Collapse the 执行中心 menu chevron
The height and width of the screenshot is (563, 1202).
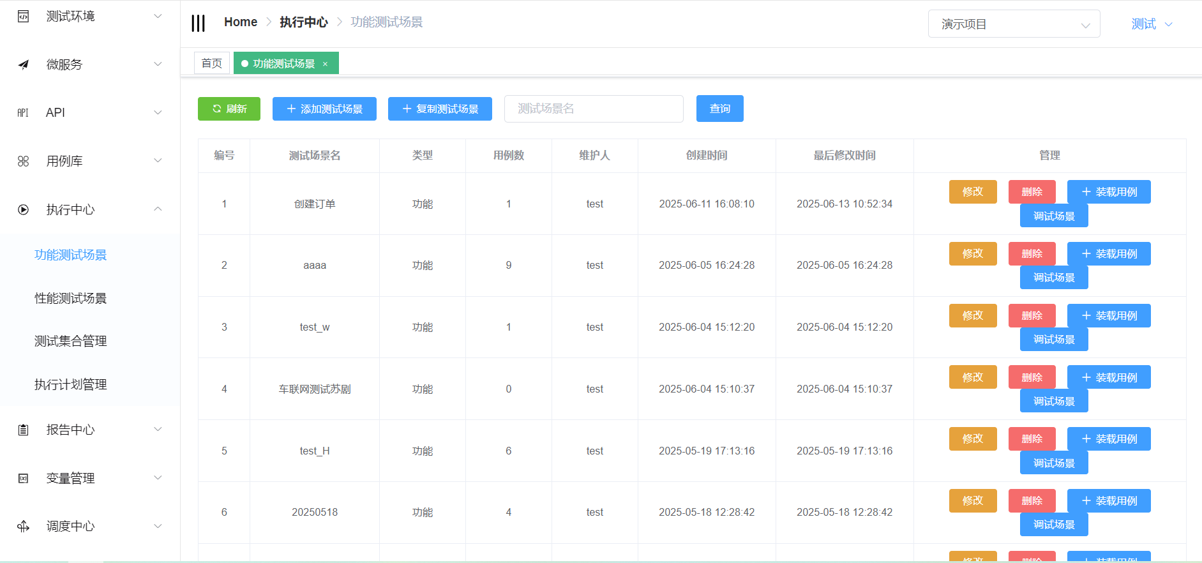[158, 209]
